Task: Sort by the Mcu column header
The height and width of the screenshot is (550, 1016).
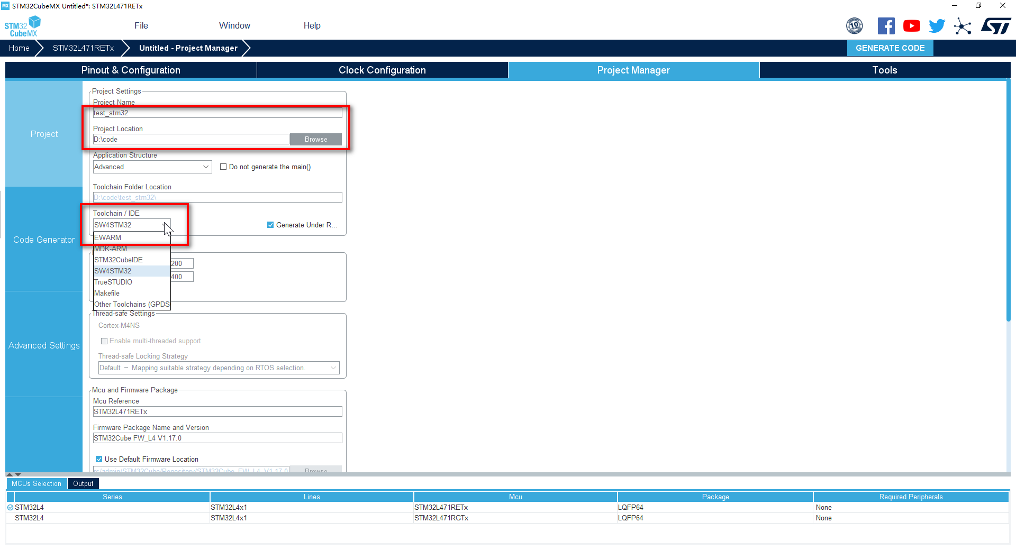Action: 515,497
